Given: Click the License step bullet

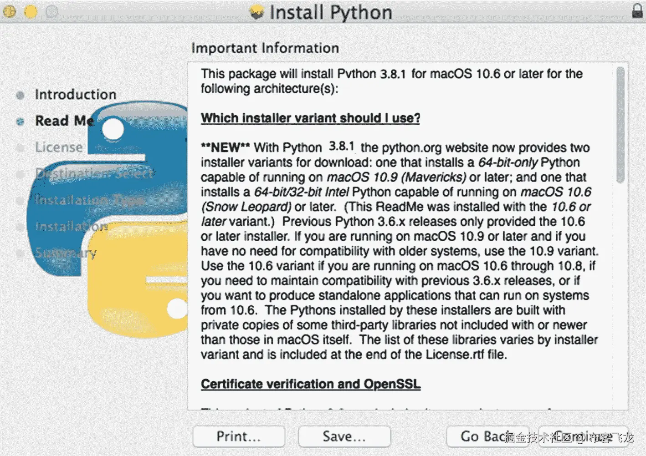Looking at the screenshot, I should pyautogui.click(x=21, y=147).
